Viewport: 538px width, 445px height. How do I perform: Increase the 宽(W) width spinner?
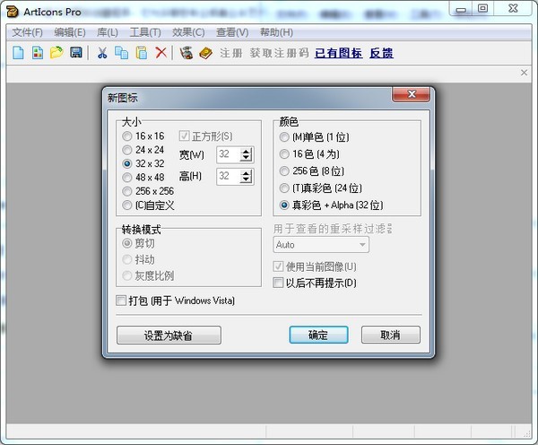click(246, 152)
